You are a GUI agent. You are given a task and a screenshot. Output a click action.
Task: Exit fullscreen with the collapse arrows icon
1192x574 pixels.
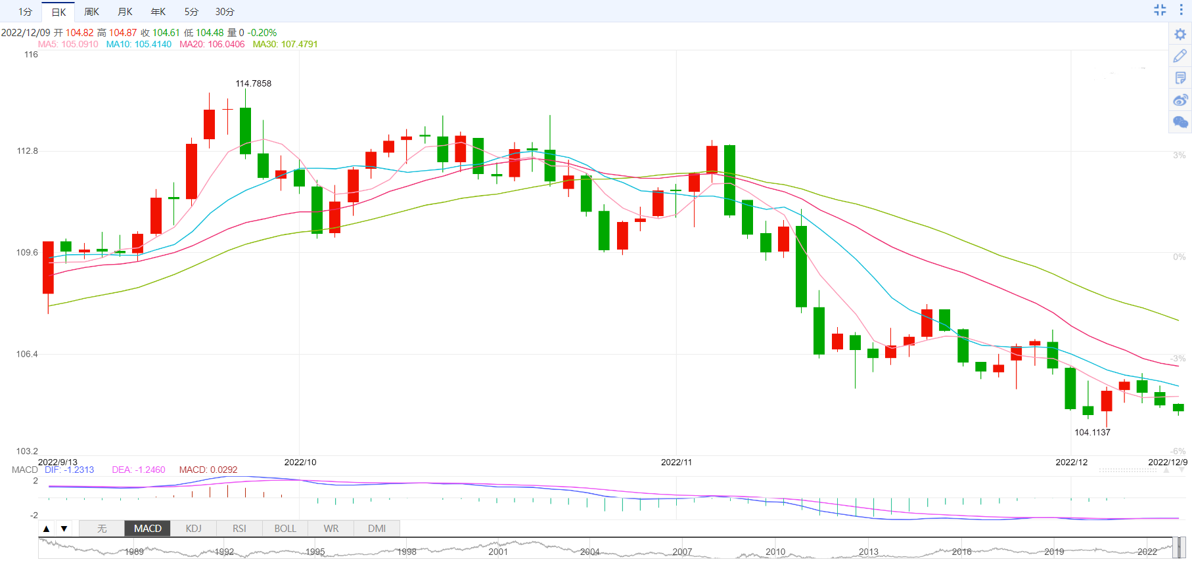pos(1160,10)
